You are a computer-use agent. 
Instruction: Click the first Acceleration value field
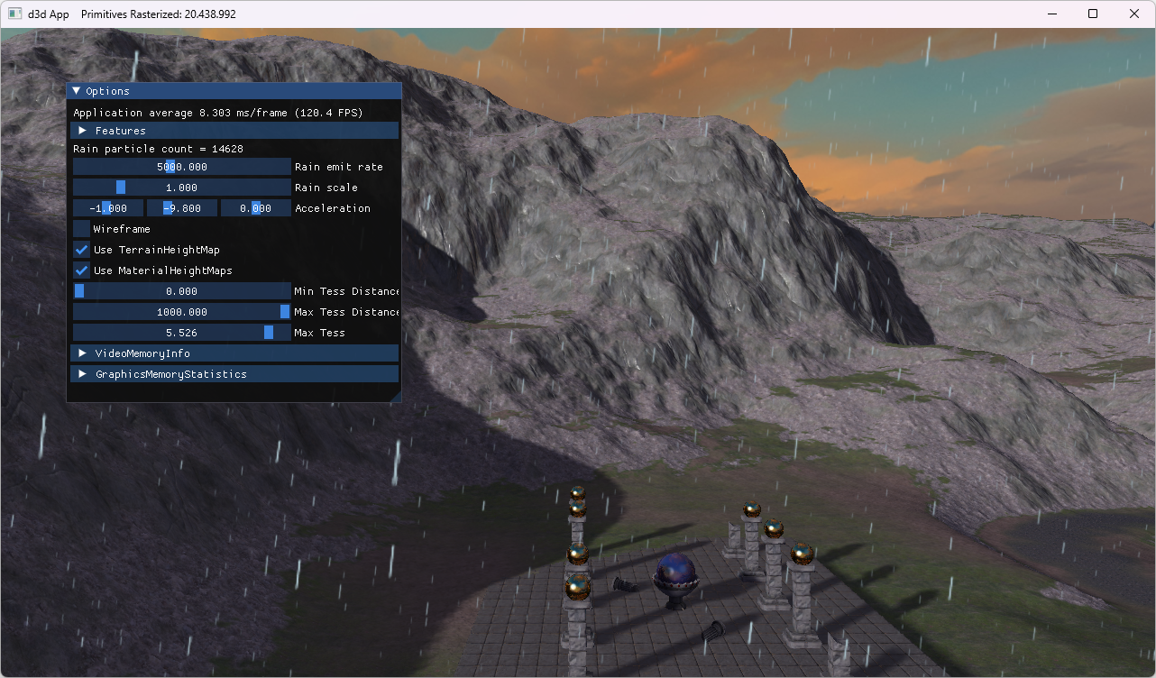107,207
